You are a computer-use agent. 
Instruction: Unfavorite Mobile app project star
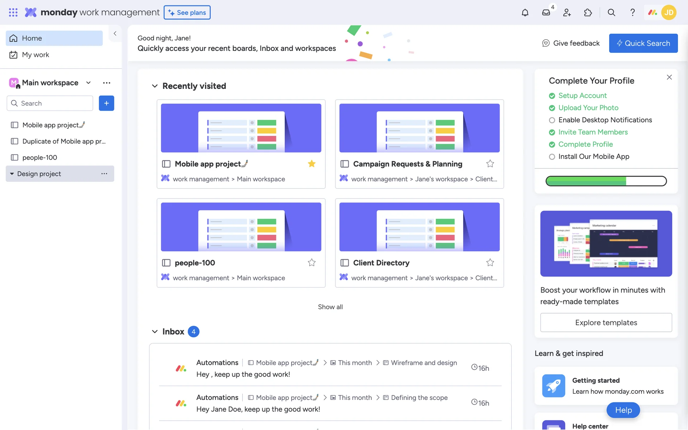[x=312, y=164]
